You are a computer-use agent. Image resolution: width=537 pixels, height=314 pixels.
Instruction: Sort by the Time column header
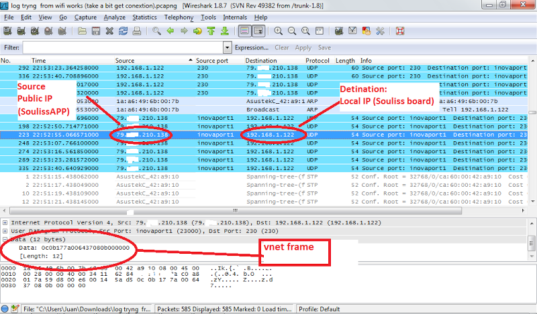72,60
